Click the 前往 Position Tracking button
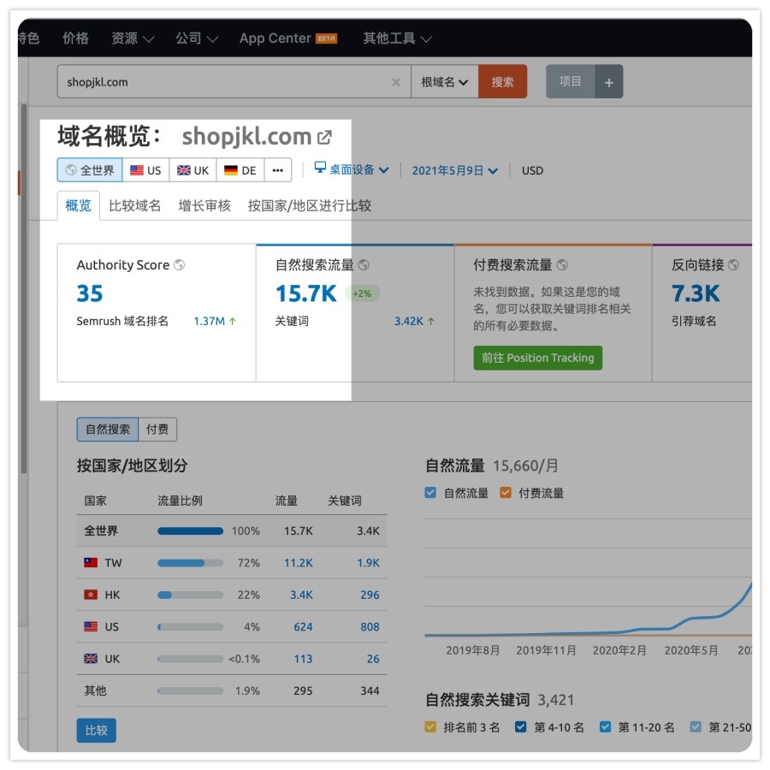The image size is (770, 770). tap(537, 358)
